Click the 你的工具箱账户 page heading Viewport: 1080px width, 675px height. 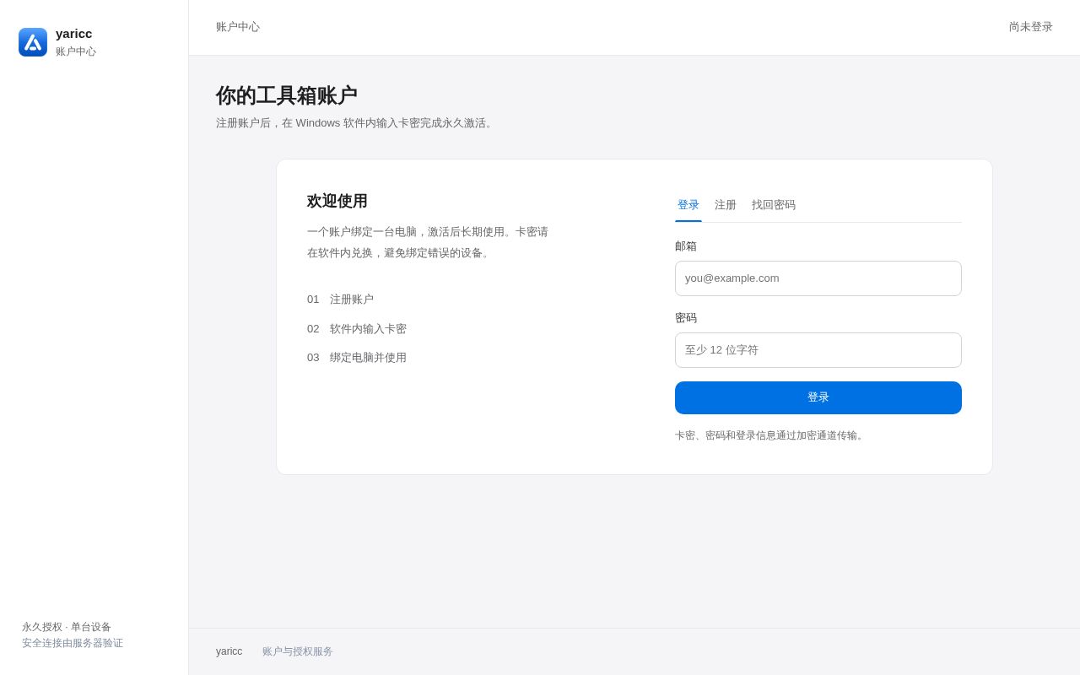(287, 95)
